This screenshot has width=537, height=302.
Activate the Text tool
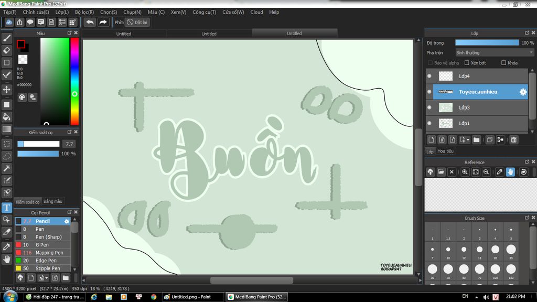point(6,208)
